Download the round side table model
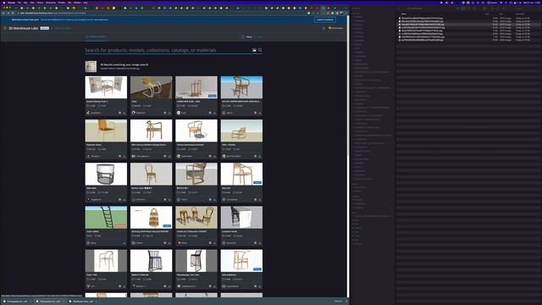Image resolution: width=542 pixels, height=305 pixels. pyautogui.click(x=124, y=200)
